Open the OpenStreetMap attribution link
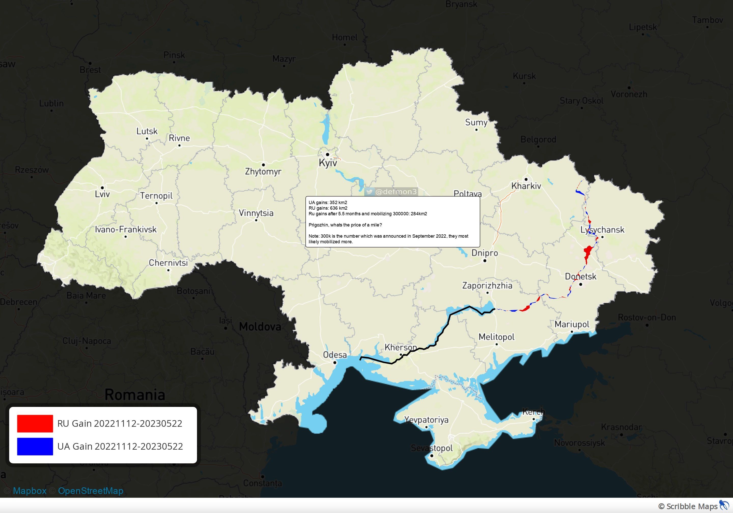The width and height of the screenshot is (733, 513). pyautogui.click(x=90, y=491)
